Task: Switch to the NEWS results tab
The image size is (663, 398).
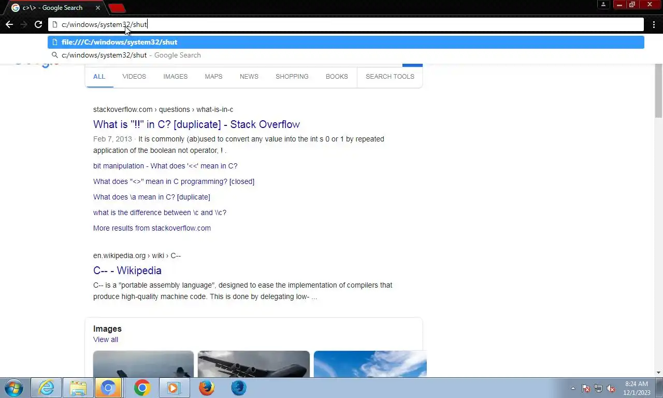Action: pos(249,76)
